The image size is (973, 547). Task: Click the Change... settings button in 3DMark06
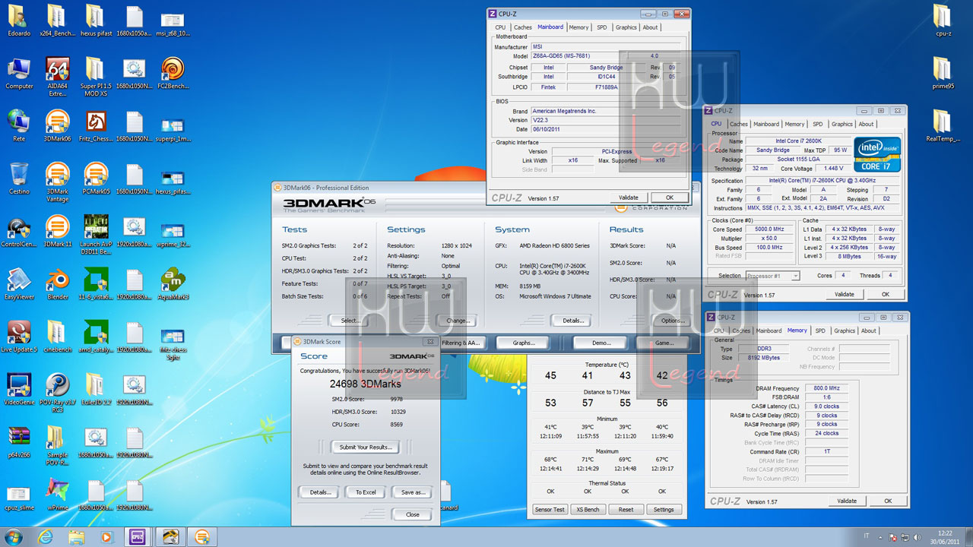458,321
